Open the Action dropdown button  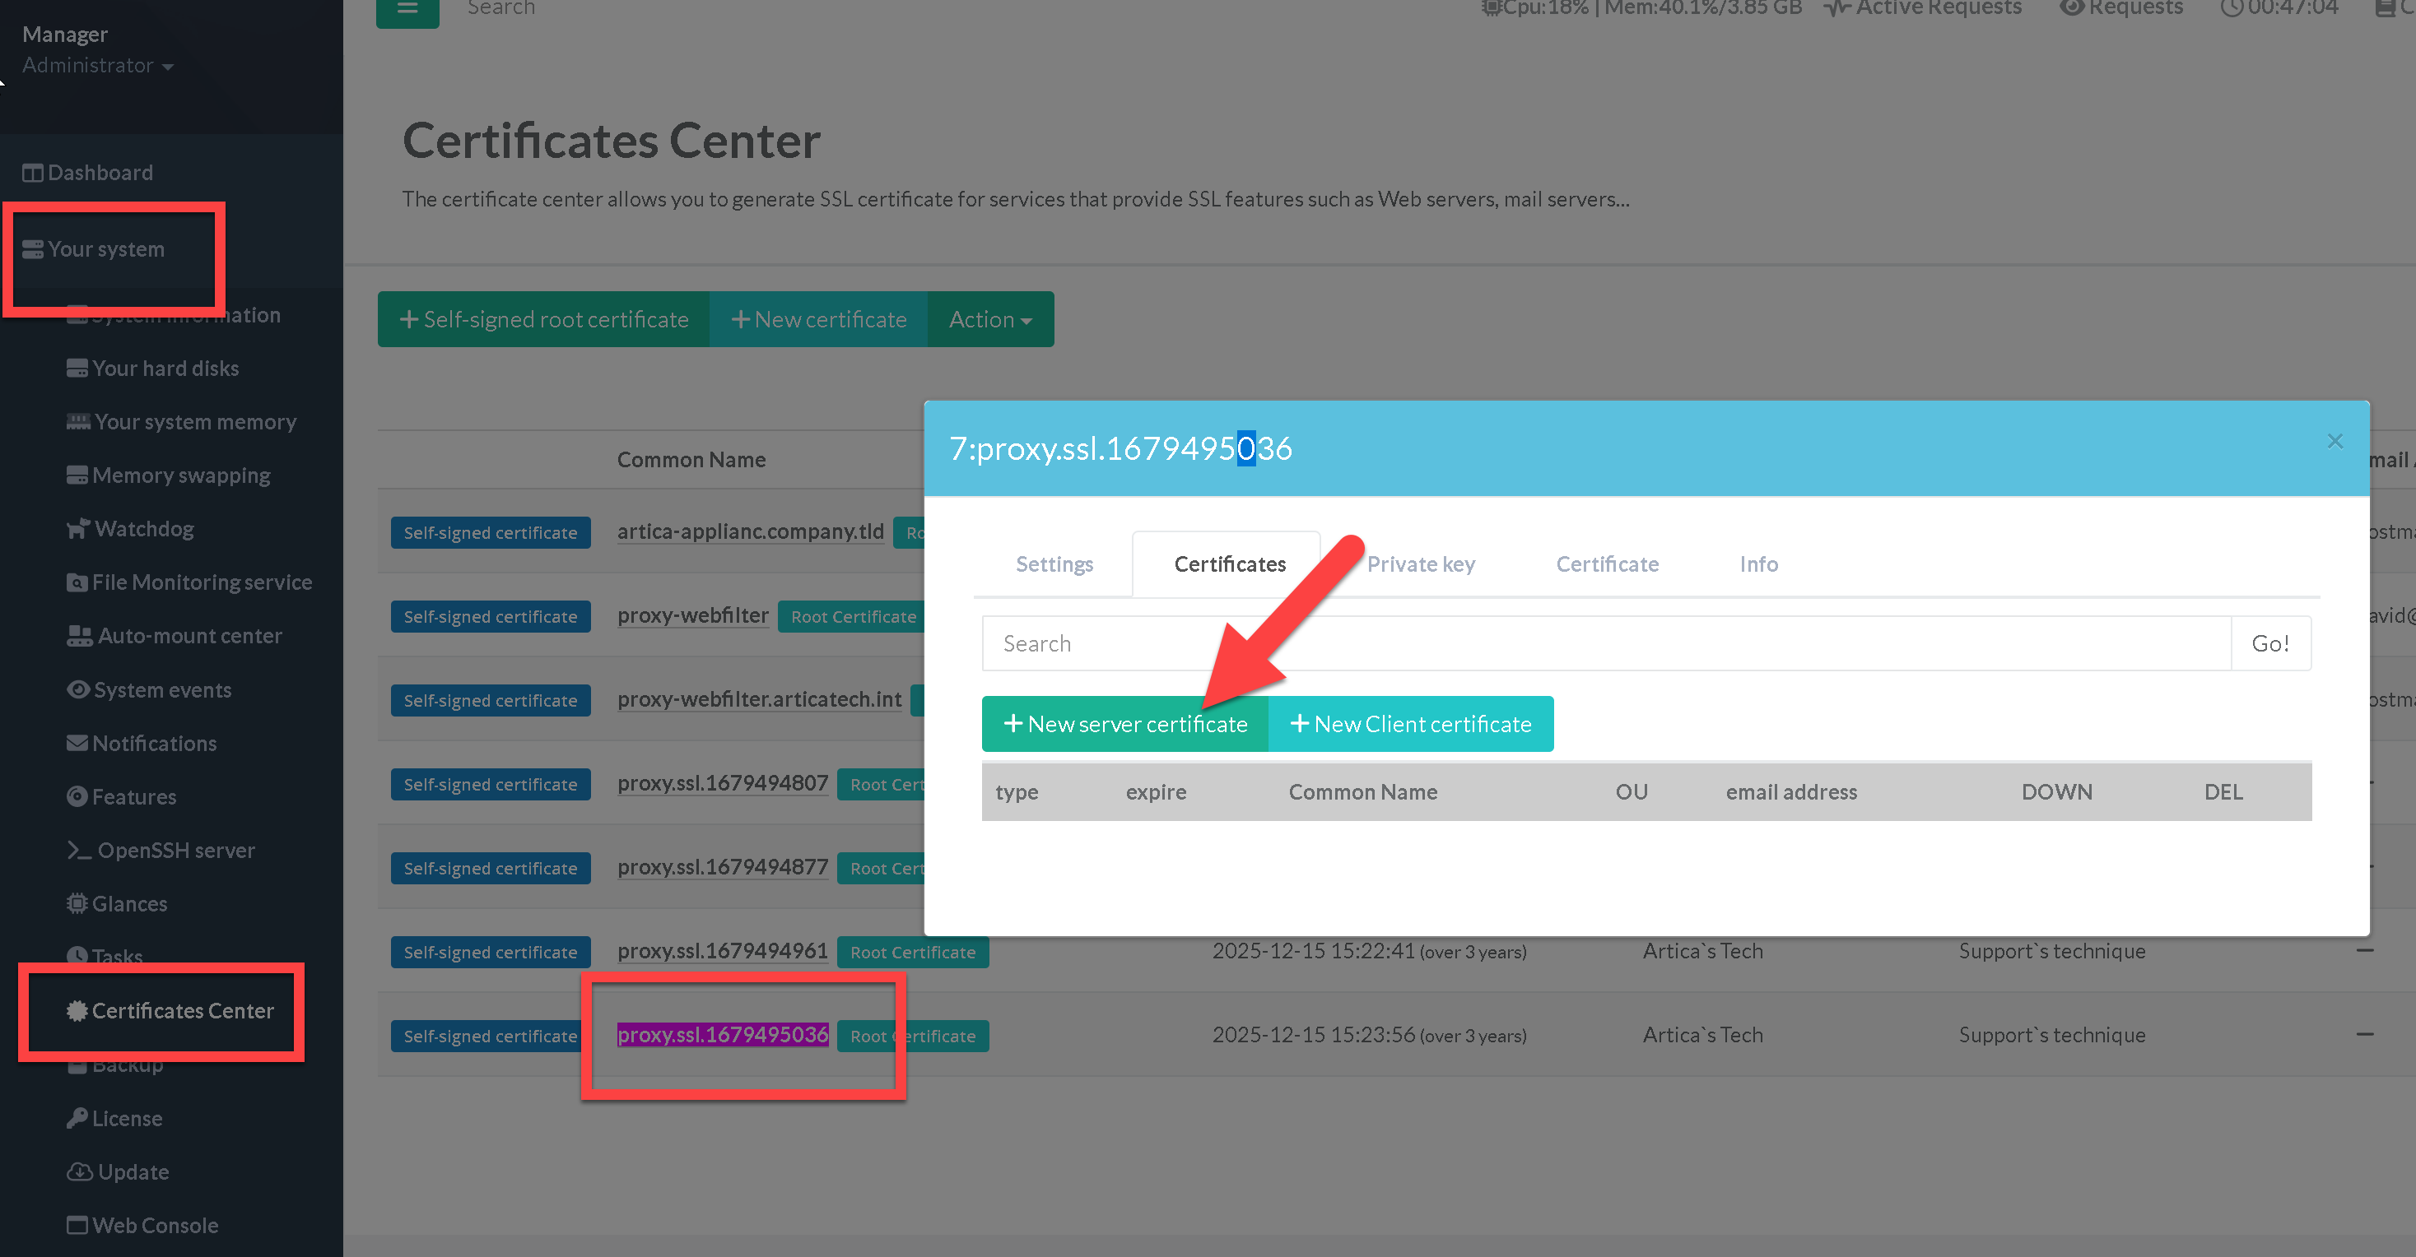(989, 320)
